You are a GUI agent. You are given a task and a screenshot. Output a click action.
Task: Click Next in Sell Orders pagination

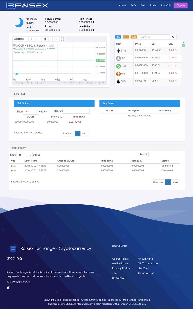pos(85,133)
